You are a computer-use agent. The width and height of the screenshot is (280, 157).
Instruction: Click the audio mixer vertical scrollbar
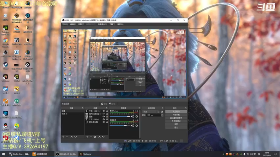(x=140, y=124)
